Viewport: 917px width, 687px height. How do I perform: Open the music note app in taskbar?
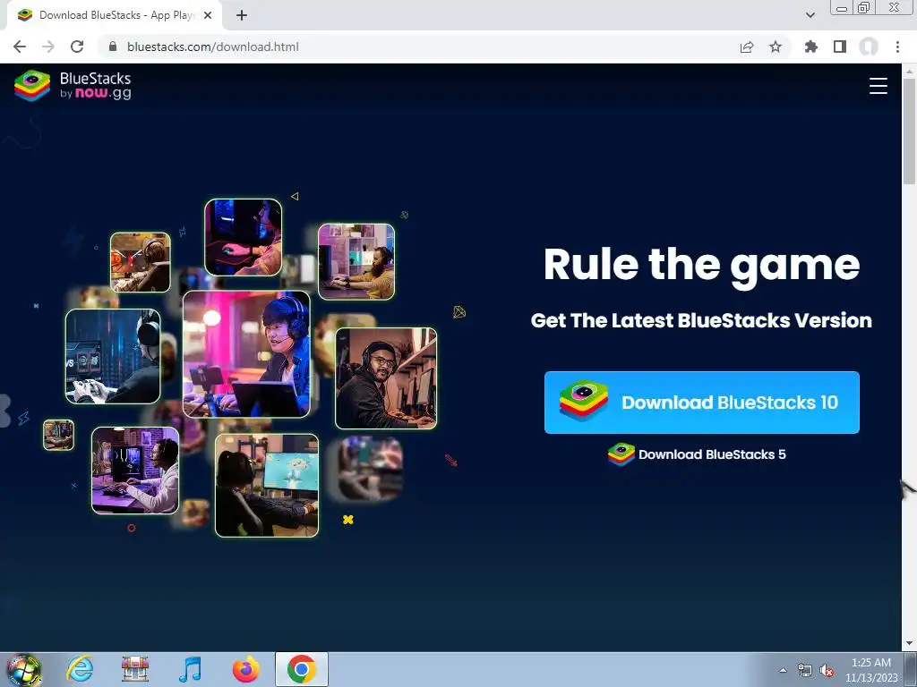(x=190, y=669)
